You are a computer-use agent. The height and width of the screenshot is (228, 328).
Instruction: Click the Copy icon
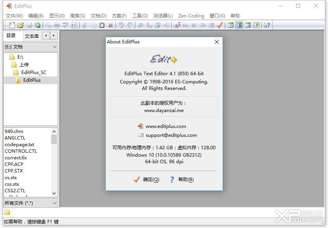(x=93, y=25)
